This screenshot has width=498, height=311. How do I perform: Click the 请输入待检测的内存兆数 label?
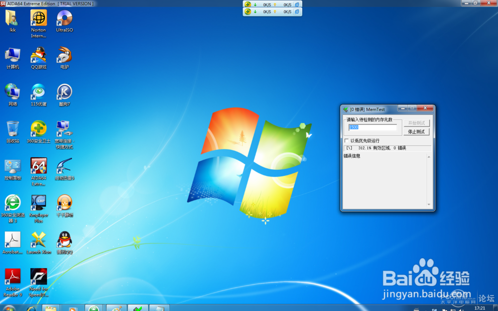coord(370,119)
